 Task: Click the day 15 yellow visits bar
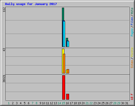(63, 61)
